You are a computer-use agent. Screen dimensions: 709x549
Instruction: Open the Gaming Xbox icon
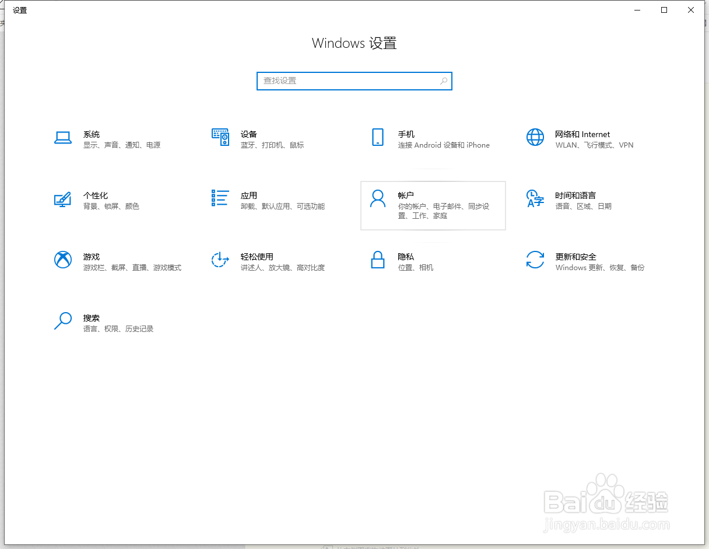pyautogui.click(x=63, y=260)
